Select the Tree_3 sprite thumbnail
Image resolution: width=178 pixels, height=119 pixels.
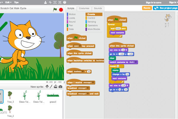coord(10,97)
